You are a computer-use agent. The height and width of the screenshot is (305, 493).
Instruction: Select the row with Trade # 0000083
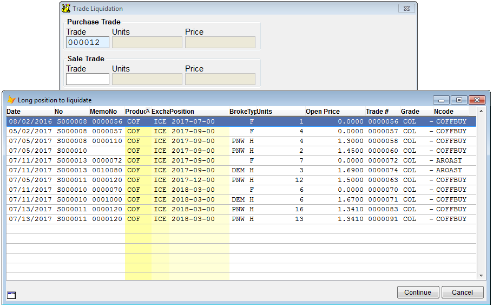241,209
